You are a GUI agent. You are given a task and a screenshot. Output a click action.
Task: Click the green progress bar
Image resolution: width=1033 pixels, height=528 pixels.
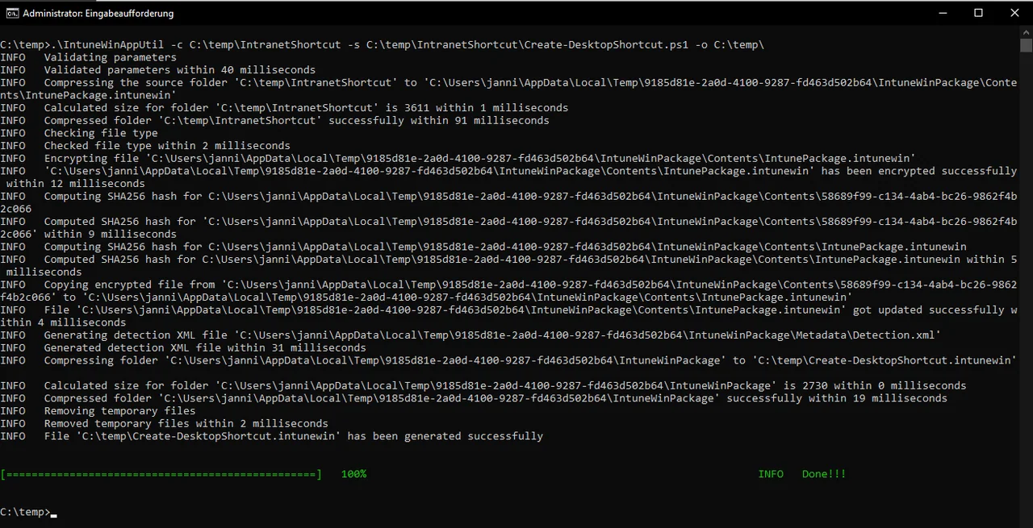(161, 474)
